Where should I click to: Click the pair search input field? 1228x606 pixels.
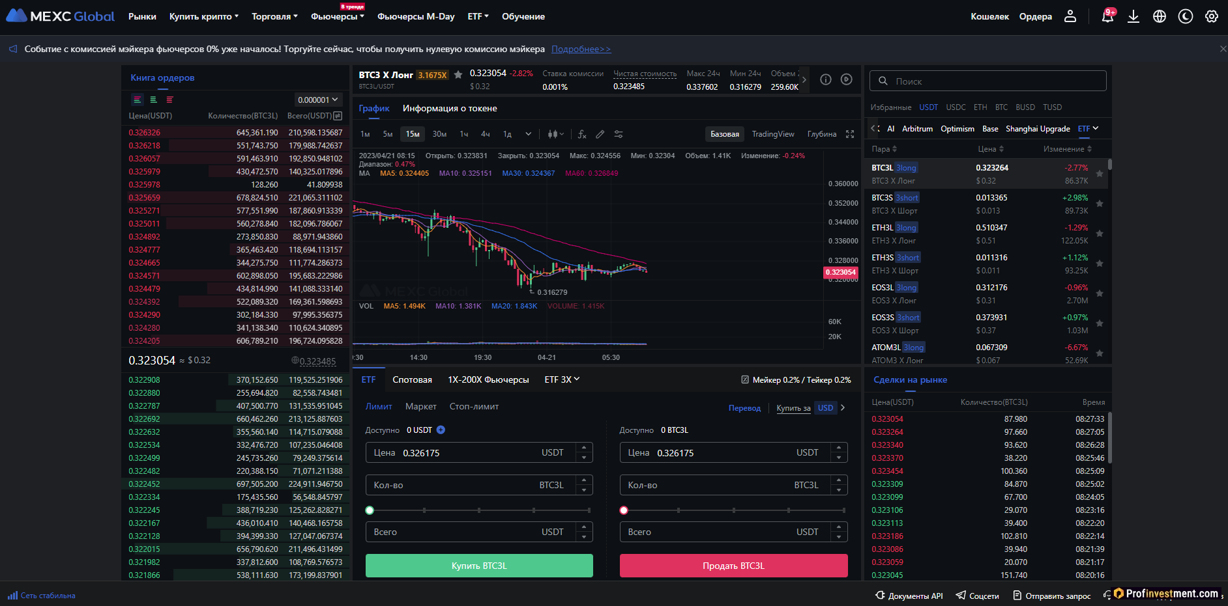(x=988, y=81)
